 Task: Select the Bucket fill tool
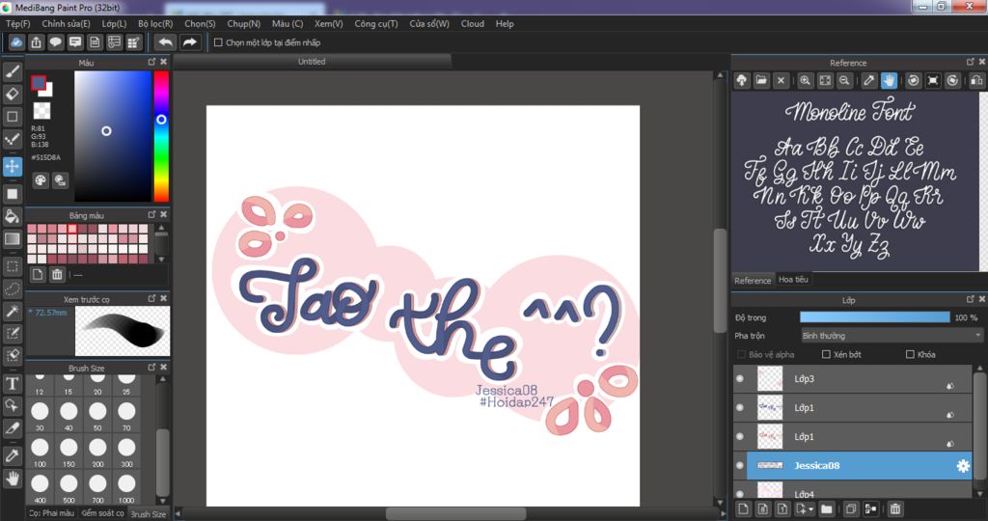[x=12, y=216]
